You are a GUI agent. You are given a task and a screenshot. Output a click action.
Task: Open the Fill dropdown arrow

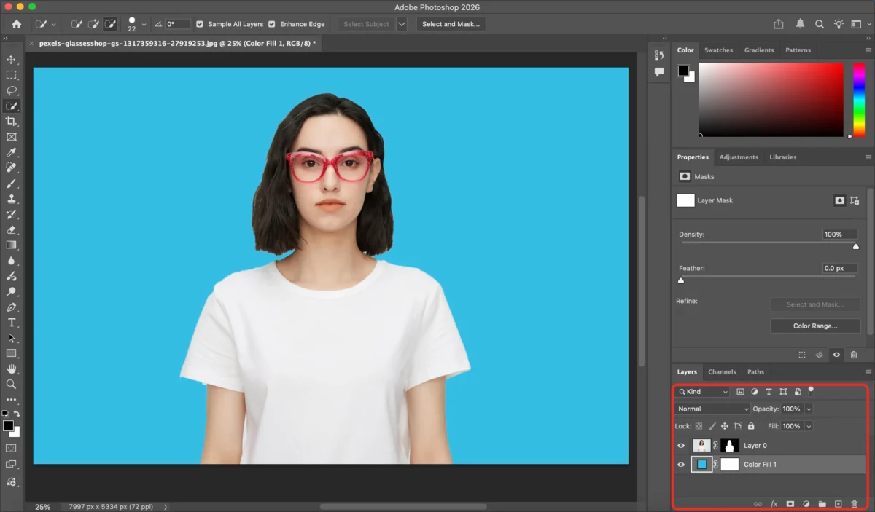coord(809,426)
